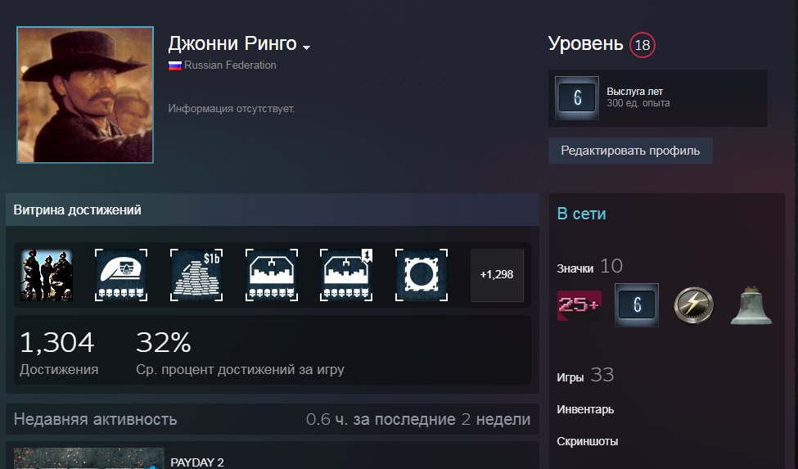Image resolution: width=798 pixels, height=469 pixels.
Task: Select the $1b money pile achievement icon
Action: [x=196, y=275]
